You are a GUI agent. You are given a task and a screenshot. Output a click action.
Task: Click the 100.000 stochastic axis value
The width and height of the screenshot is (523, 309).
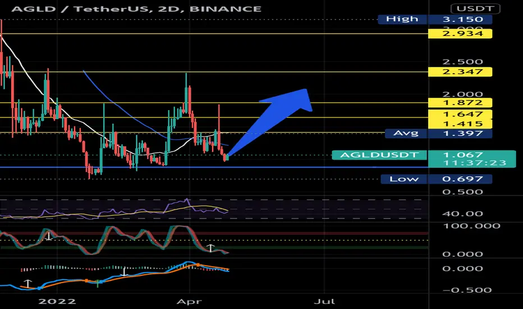pos(471,226)
